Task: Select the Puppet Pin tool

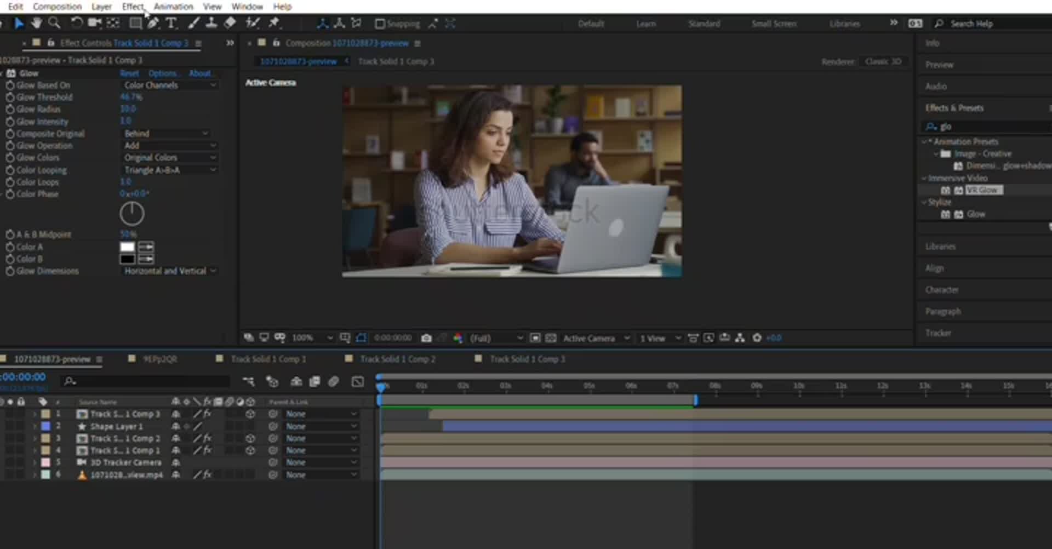Action: (x=273, y=23)
